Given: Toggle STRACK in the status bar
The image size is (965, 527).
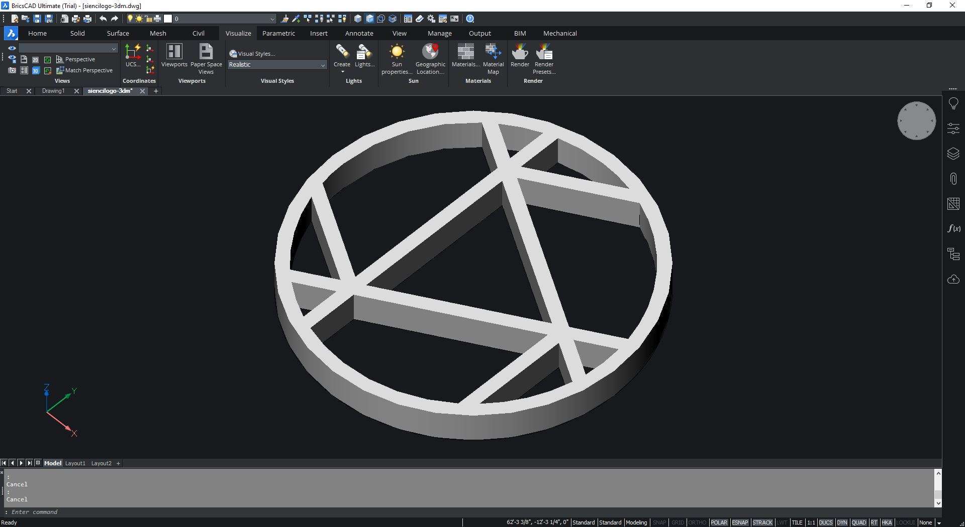Looking at the screenshot, I should (762, 522).
